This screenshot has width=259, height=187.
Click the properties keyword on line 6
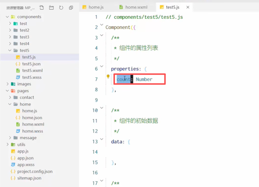click(125, 69)
